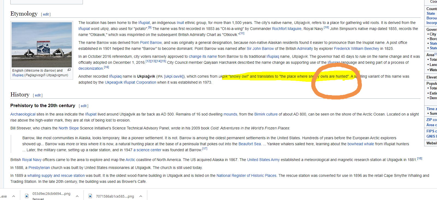437x200 pixels.
Task: Jump to footnote [15]
Action: [x=164, y=61]
